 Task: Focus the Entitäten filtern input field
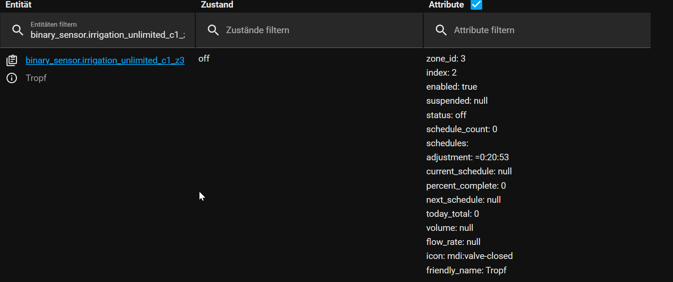point(98,30)
